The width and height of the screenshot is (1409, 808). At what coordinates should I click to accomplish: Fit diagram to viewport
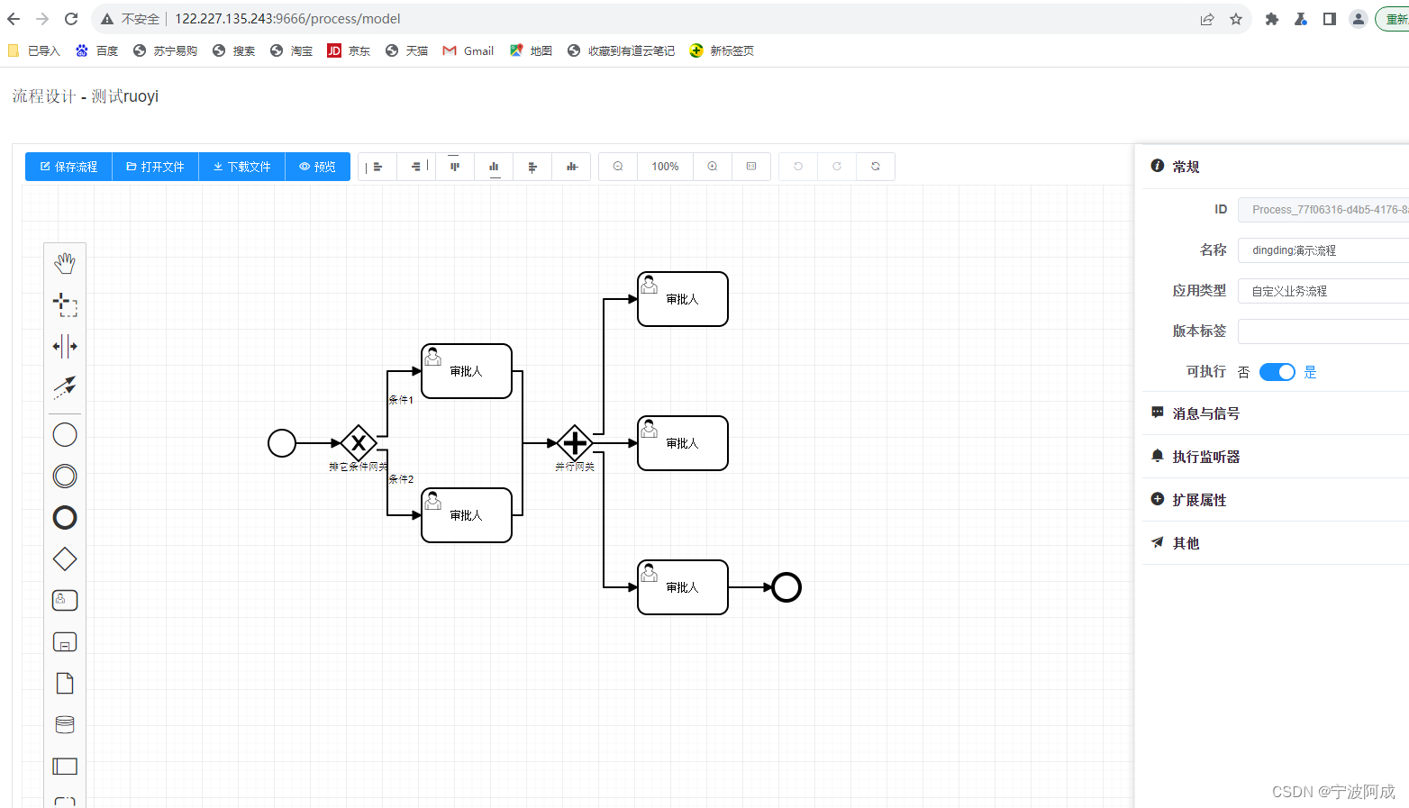751,167
